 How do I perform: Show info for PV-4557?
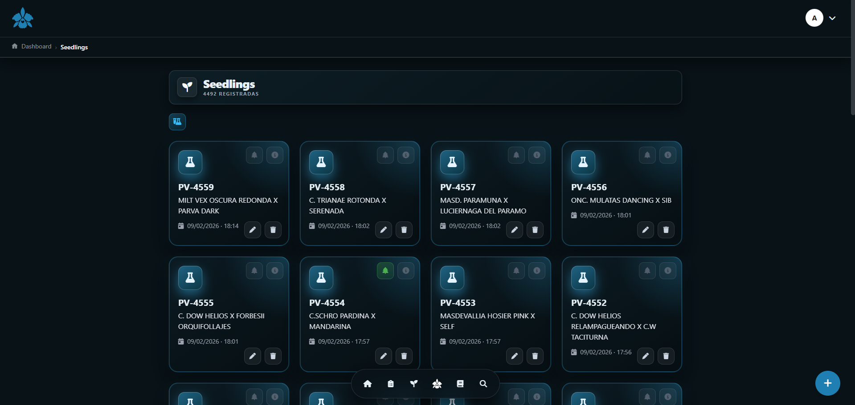(537, 155)
